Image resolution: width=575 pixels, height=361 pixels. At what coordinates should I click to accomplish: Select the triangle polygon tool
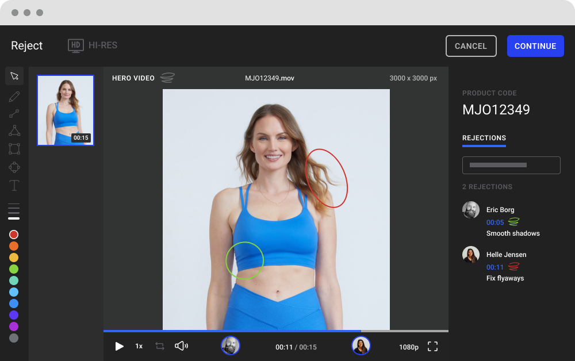[14, 131]
